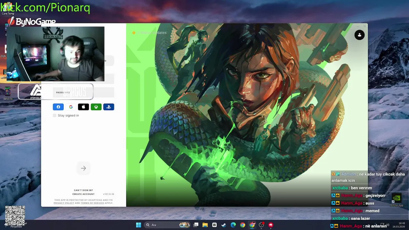Sign in with Google
The image size is (409, 230).
click(x=71, y=107)
